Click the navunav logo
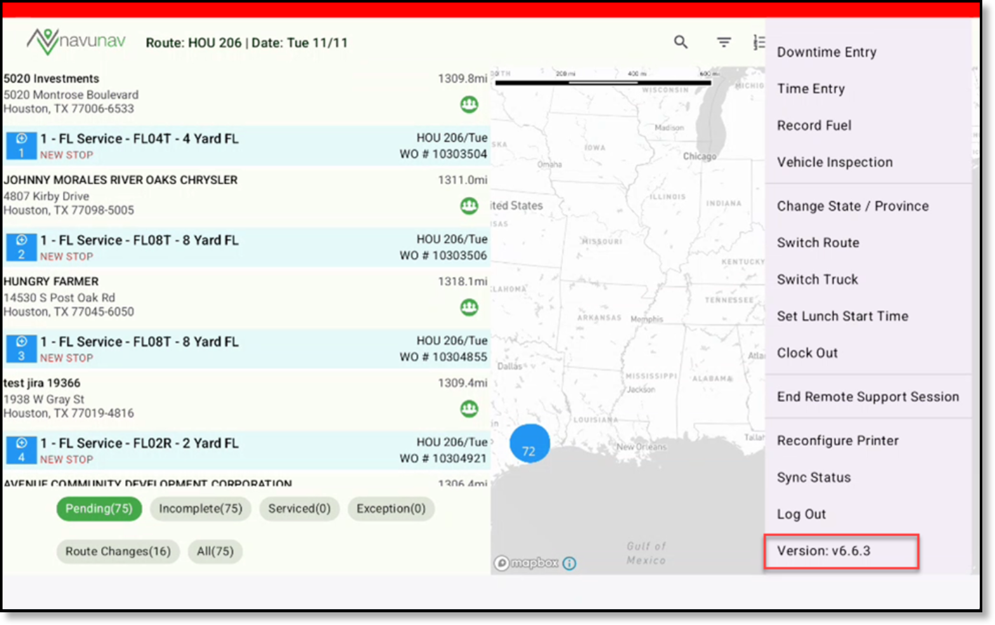This screenshot has width=995, height=625. point(76,42)
